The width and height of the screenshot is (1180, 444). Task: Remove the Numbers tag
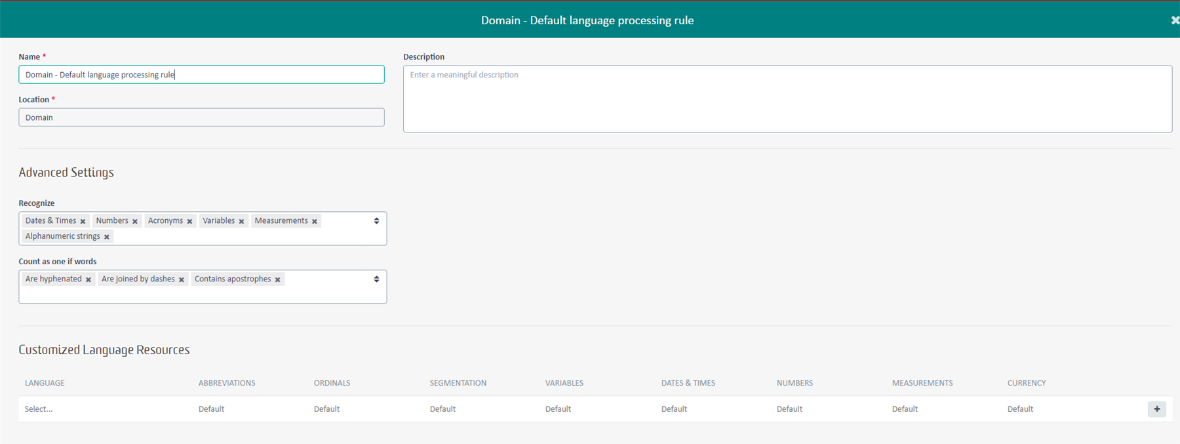[135, 222]
